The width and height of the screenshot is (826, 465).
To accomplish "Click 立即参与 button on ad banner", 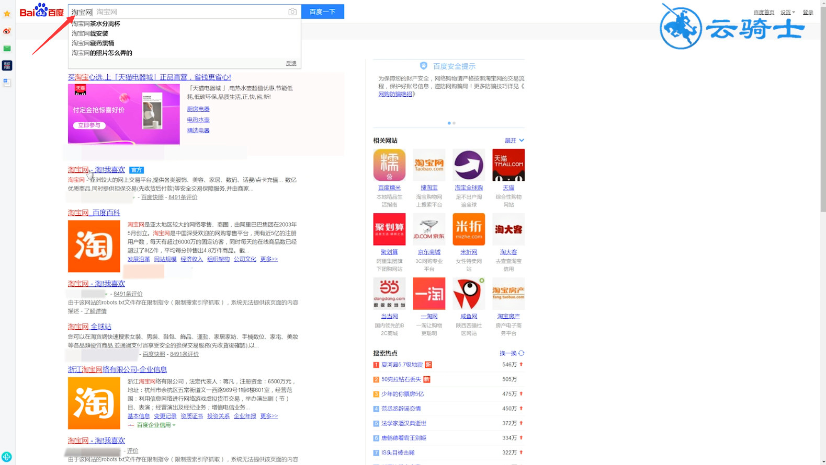I will tap(89, 125).
